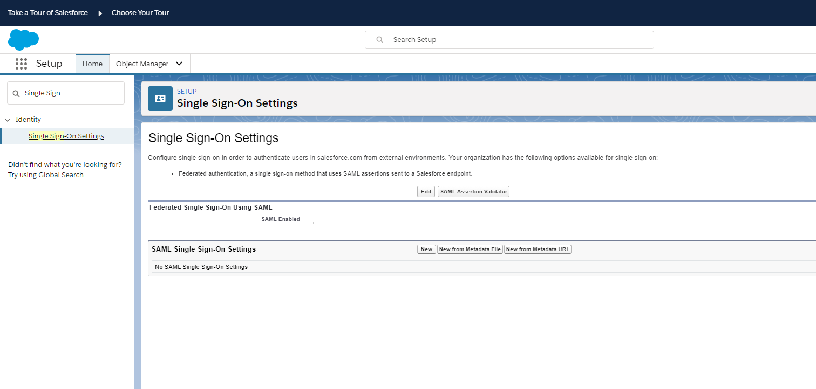Viewport: 816px width, 389px height.
Task: Switch to the Home tab
Action: pos(92,64)
